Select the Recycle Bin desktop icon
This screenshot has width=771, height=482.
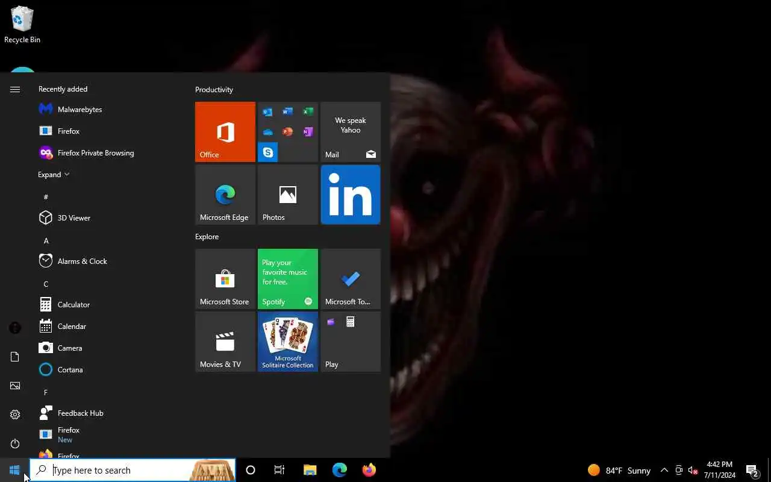pos(22,25)
